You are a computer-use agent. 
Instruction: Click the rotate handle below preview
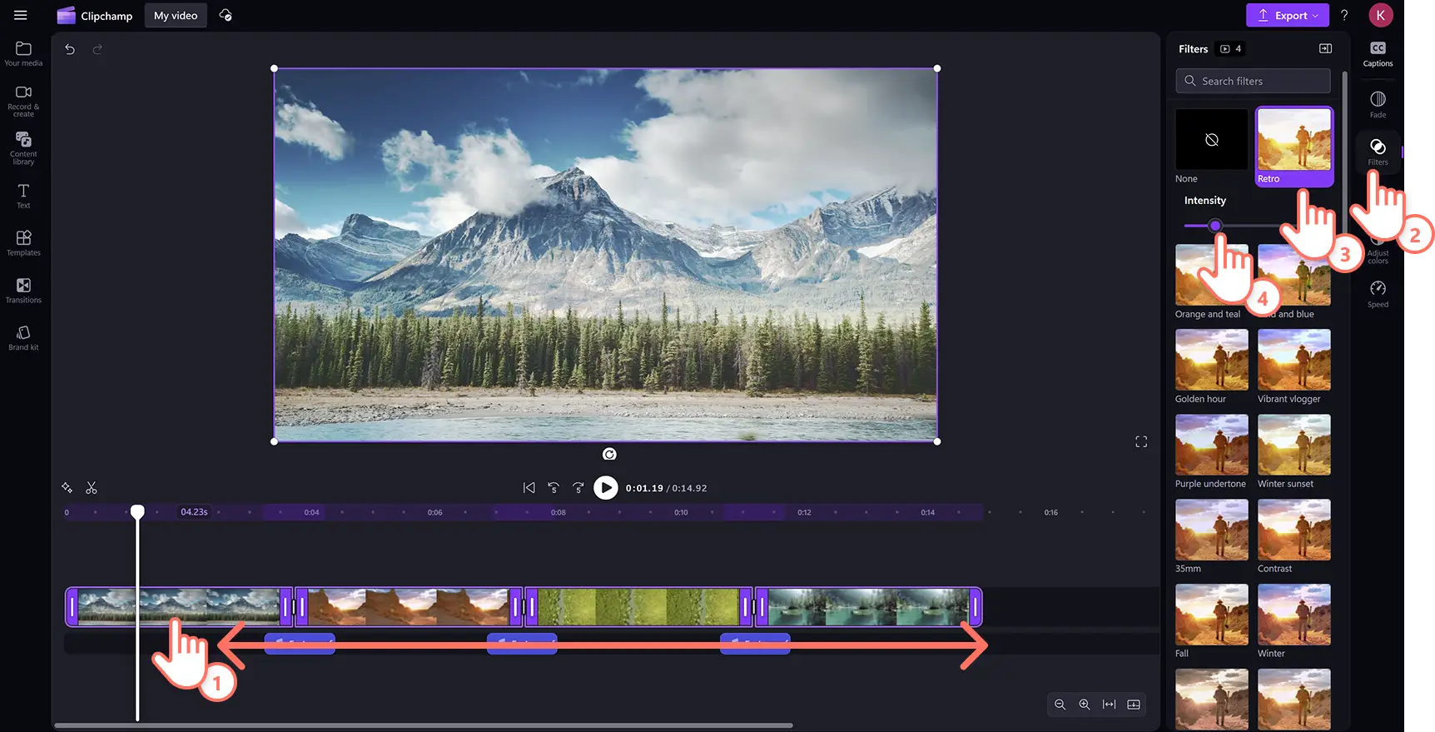[609, 454]
